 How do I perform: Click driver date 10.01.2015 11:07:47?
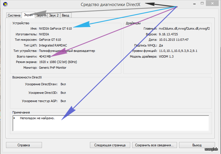point(174,40)
